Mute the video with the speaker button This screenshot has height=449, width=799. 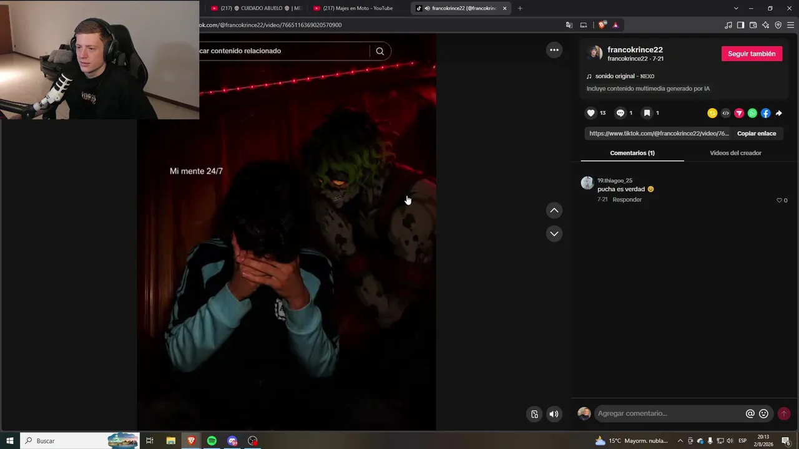(553, 413)
